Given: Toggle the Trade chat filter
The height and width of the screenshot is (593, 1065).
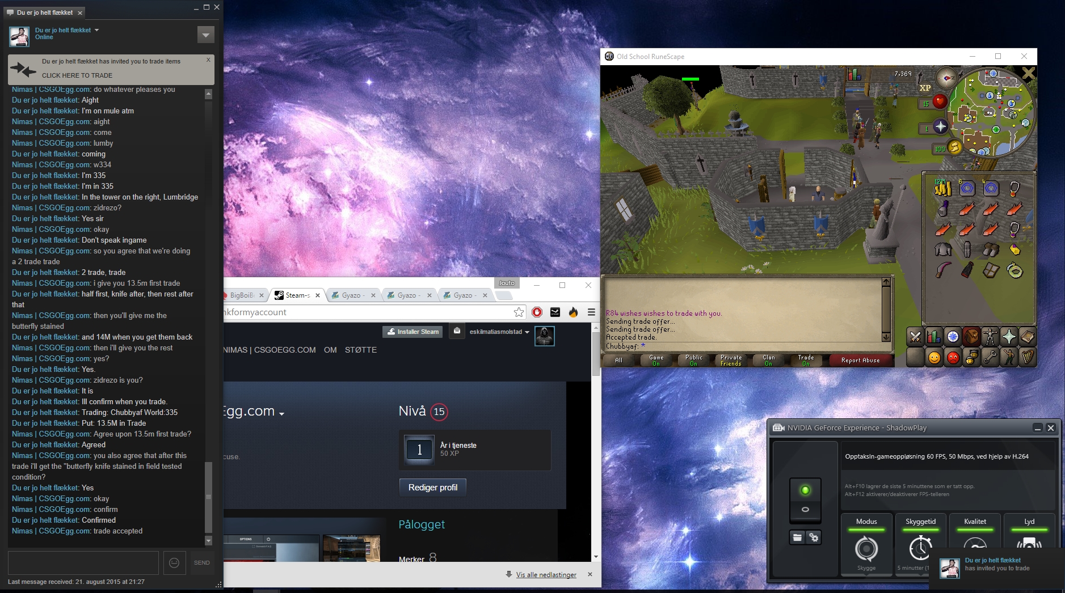Looking at the screenshot, I should click(x=806, y=360).
